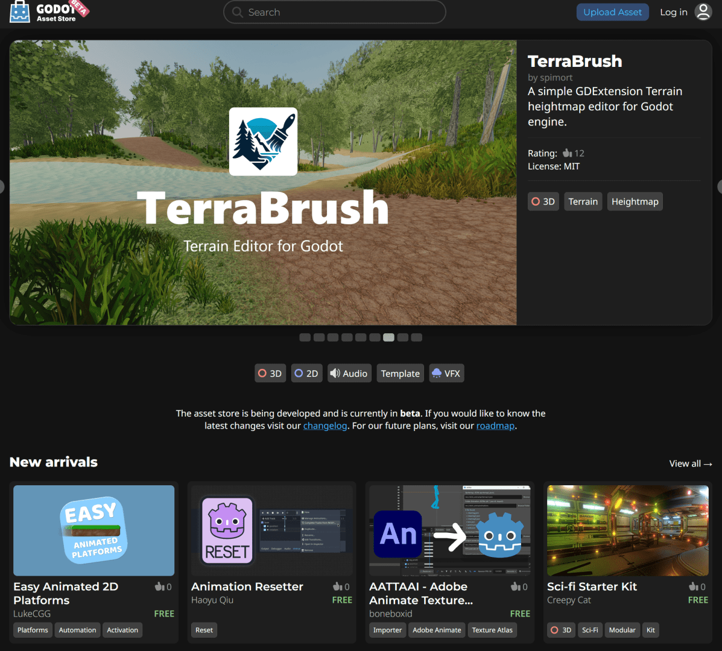Click "License: MIT" text
The image size is (722, 651).
pos(554,166)
